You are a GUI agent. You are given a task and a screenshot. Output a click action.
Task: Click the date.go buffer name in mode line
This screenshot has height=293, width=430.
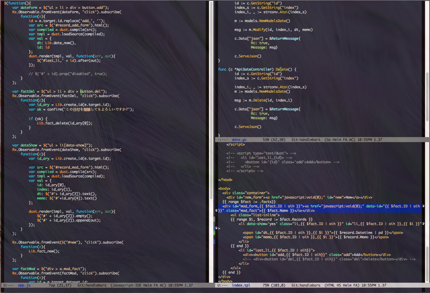point(239,140)
